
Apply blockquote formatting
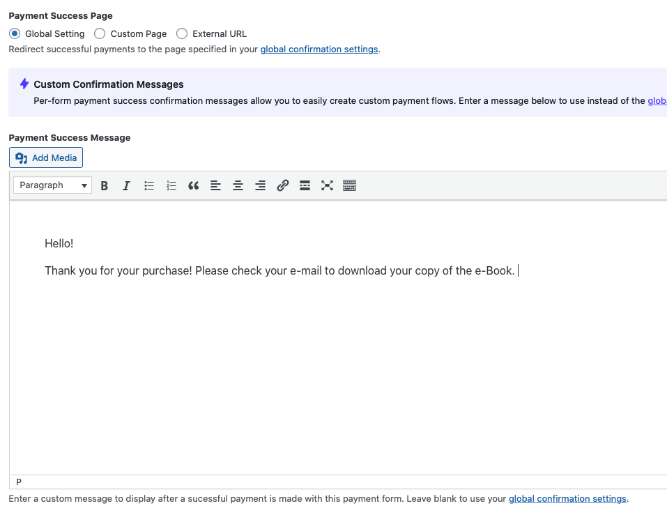click(x=194, y=185)
